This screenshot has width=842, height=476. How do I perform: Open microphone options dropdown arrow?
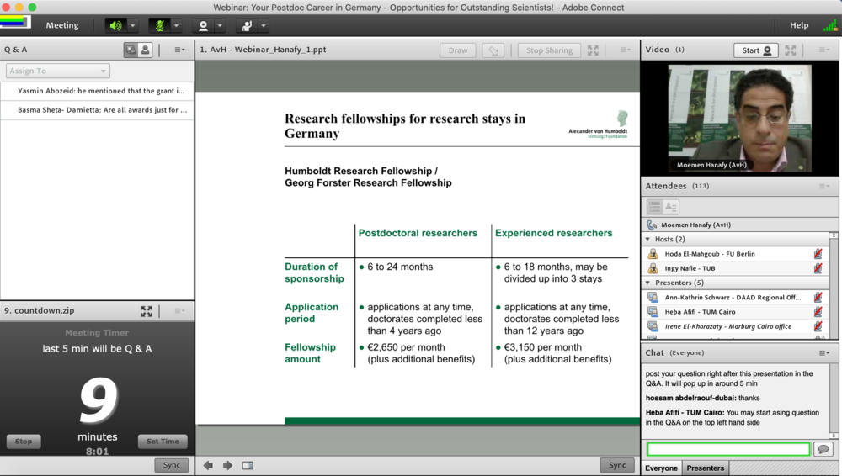click(176, 25)
